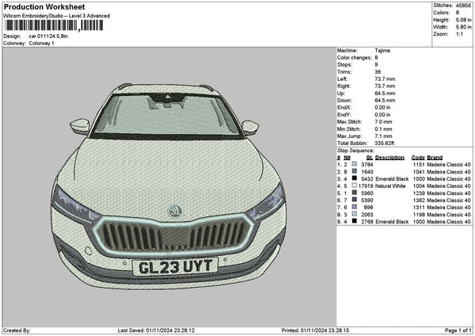Select the Stitches count 45856
Viewport: 475px width, 336px height.
tap(463, 6)
